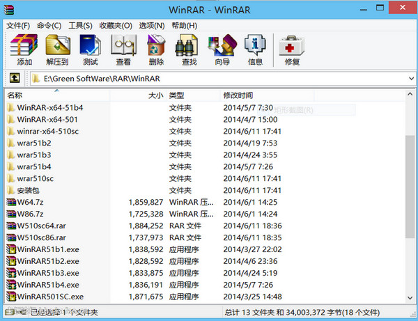Screen dimensions: 418x321
Task: Click the WinRAR501SC.exe file icon
Action: click(11, 297)
